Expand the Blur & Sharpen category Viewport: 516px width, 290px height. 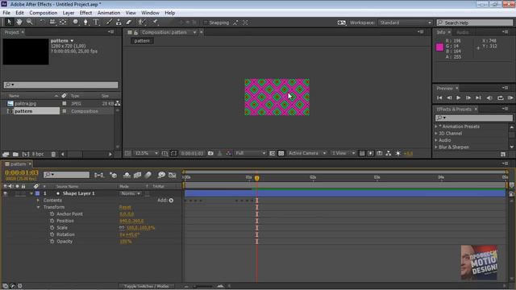tap(436, 147)
